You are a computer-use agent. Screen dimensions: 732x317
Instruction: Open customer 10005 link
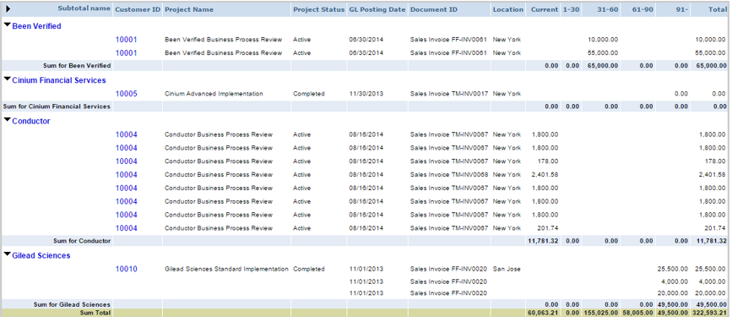click(x=127, y=94)
